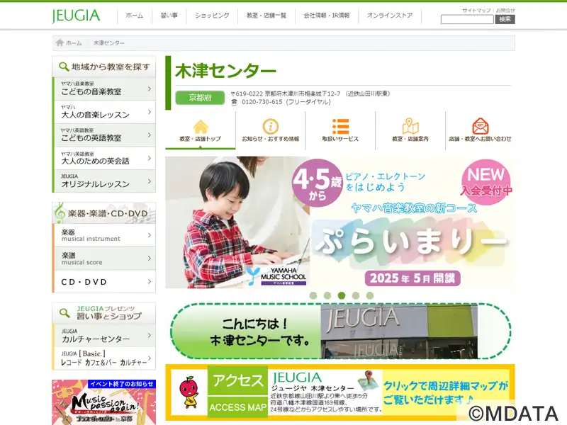Open the ショッピング menu item
This screenshot has width=567, height=425.
pos(212,16)
